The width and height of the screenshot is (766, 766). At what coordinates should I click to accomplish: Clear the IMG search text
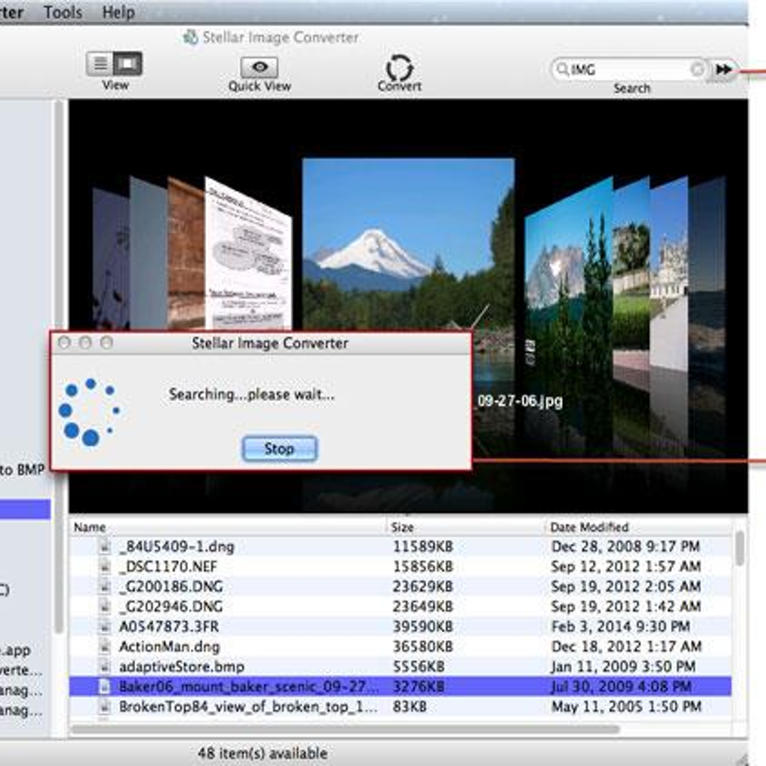[698, 70]
